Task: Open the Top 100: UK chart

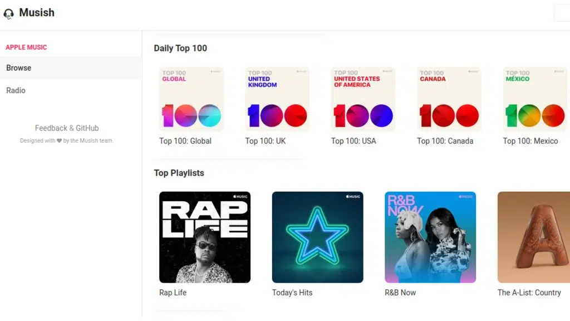Action: click(277, 99)
